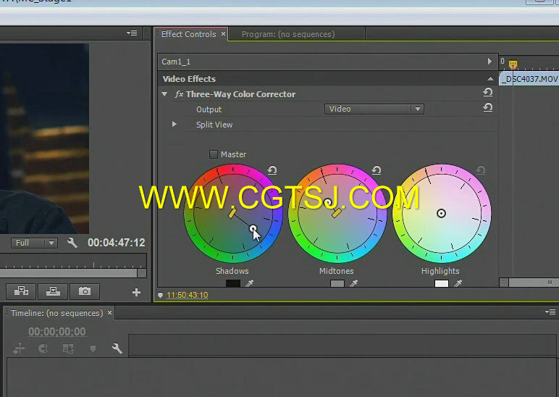Click the Shadows wheel balance handle
The width and height of the screenshot is (559, 397).
click(x=253, y=228)
